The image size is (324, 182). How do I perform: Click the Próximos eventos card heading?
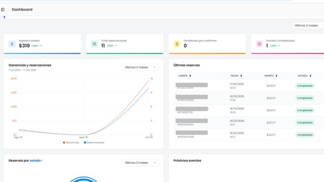click(187, 160)
